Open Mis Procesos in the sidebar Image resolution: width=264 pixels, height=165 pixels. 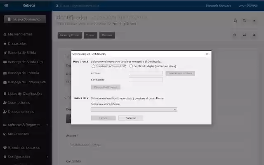pos(18,134)
